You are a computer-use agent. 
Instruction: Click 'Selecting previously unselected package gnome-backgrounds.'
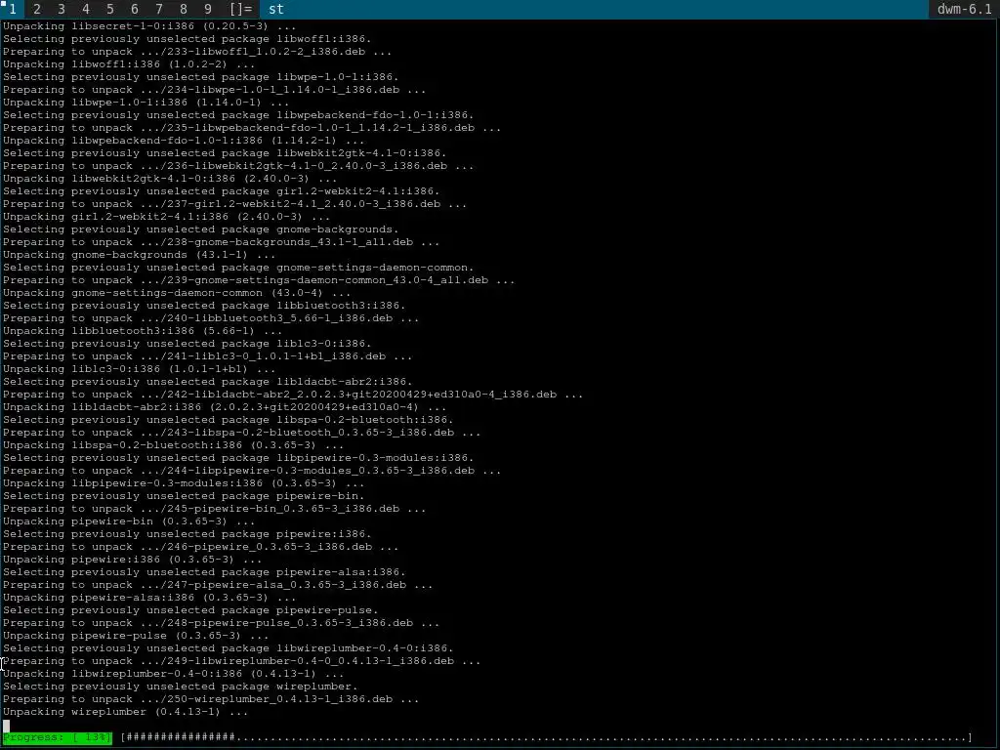click(x=201, y=229)
